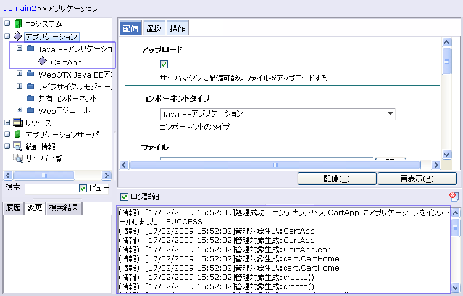Image resolution: width=463 pixels, height=296 pixels.
Task: Uncheck the アップロード checkbox
Action: pos(164,65)
